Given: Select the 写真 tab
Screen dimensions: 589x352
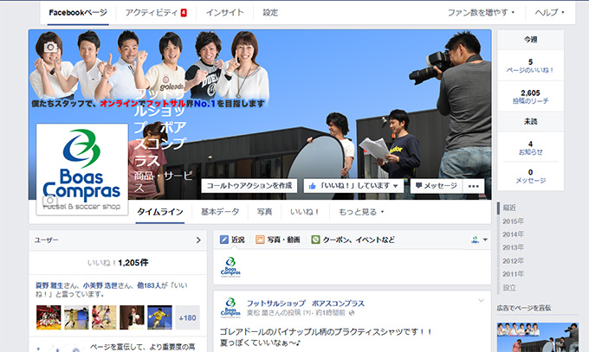Looking at the screenshot, I should [x=264, y=212].
